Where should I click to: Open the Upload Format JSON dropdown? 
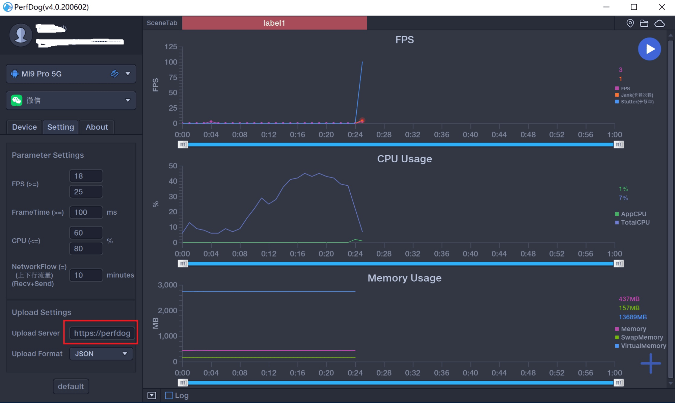(x=101, y=354)
